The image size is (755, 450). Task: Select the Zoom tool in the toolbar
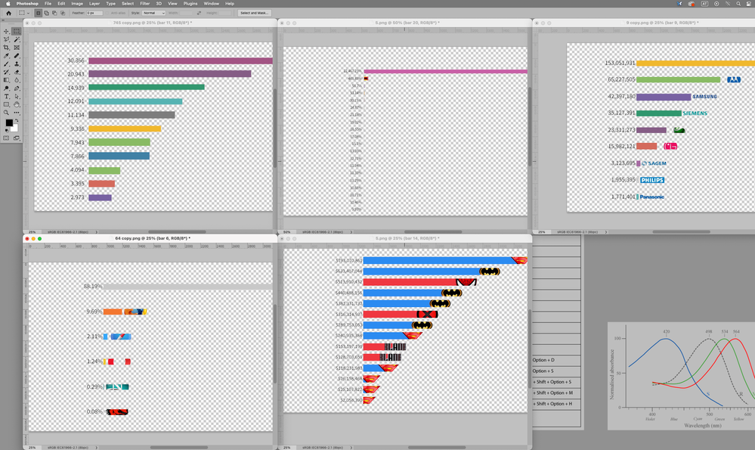click(6, 112)
